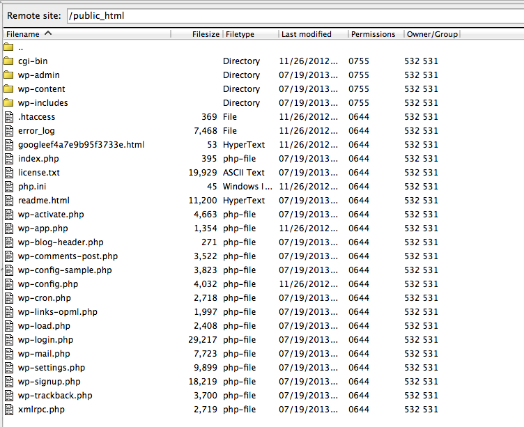Click the license.txt file icon
524x427 pixels.
(9, 173)
